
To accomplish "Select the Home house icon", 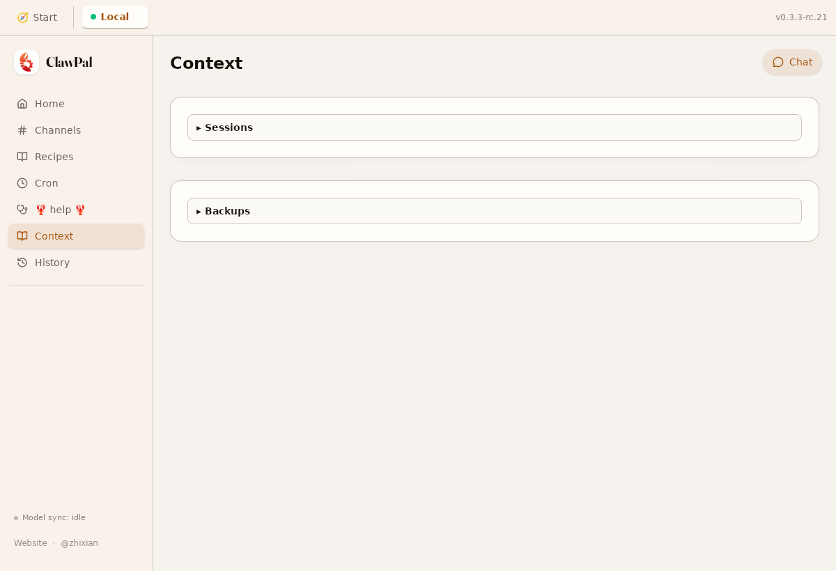I will pyautogui.click(x=23, y=103).
